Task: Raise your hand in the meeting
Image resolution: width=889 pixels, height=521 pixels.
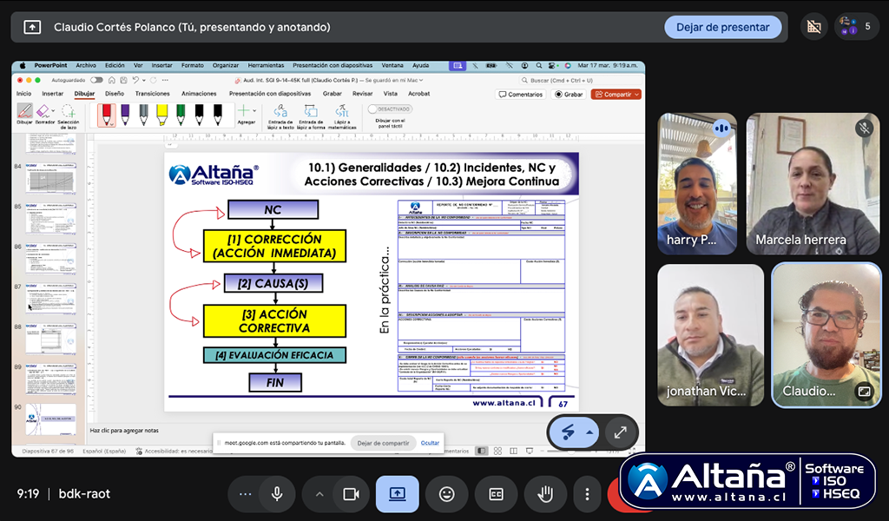Action: 545,494
